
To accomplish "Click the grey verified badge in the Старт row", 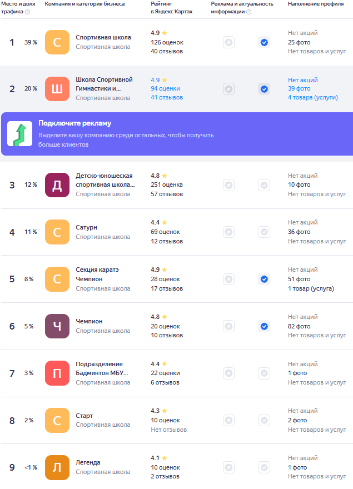I will 264,420.
